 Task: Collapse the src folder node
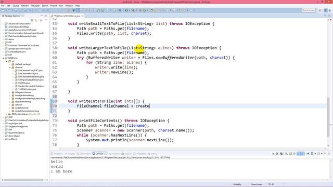click(7, 61)
